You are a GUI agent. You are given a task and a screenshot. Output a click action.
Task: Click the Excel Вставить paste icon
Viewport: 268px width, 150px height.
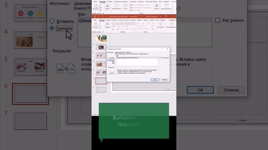[x=96, y=6]
